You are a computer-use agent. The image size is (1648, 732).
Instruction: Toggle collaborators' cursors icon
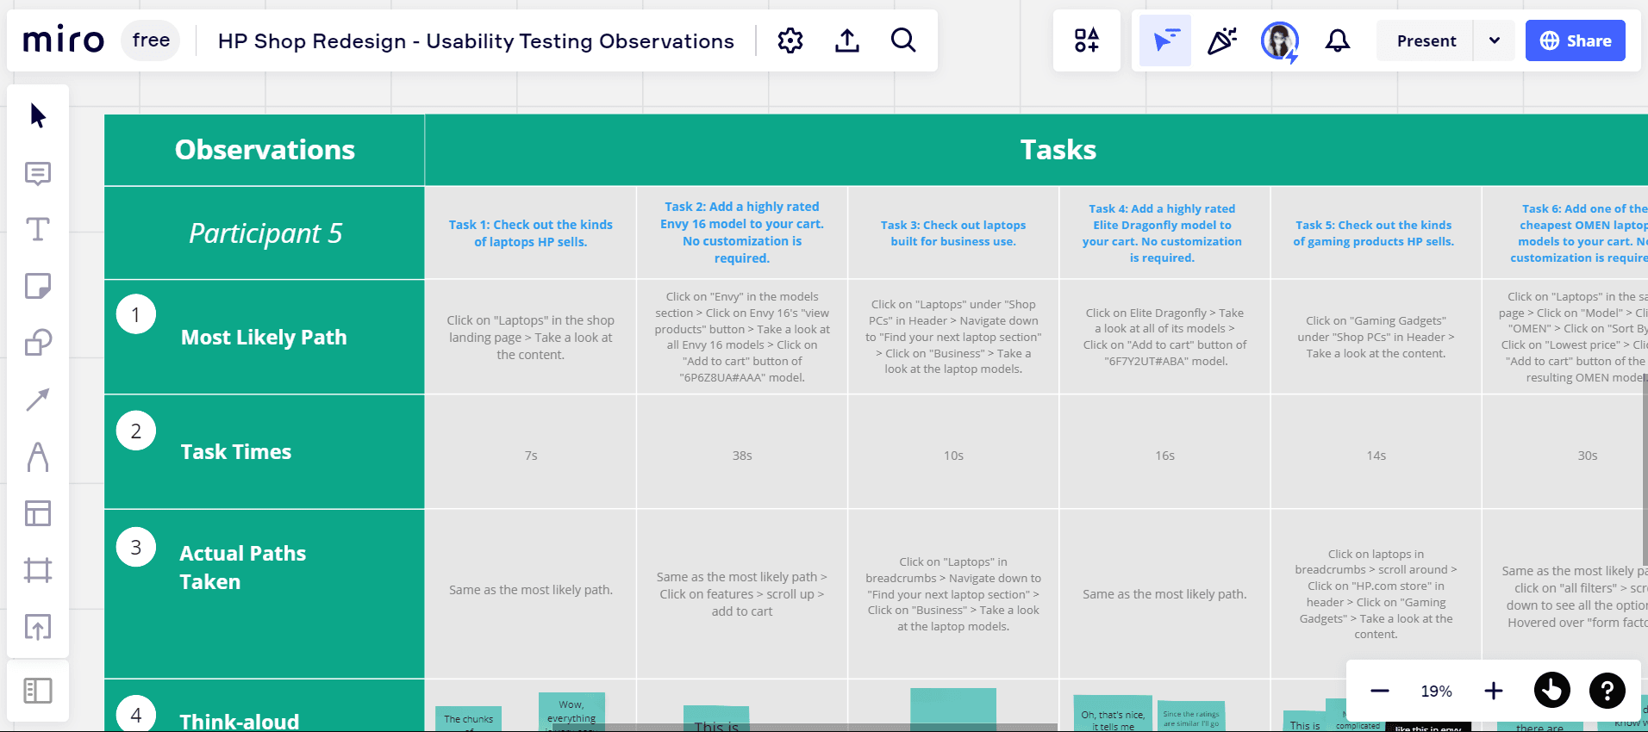click(1165, 40)
